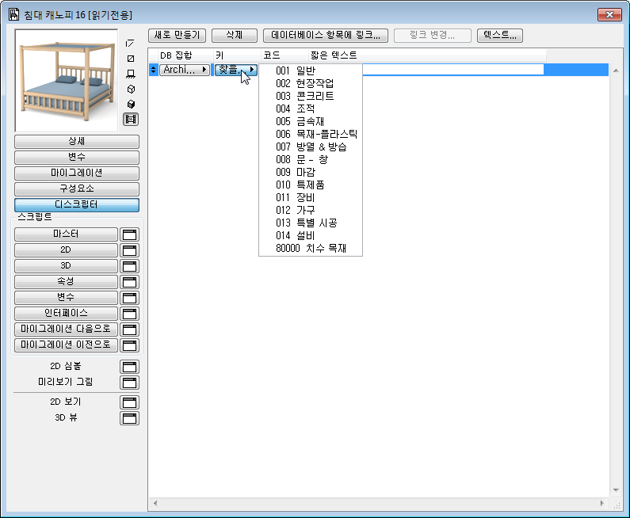Click the 짧은 텍스트 input field
The height and width of the screenshot is (518, 630).
(452, 70)
